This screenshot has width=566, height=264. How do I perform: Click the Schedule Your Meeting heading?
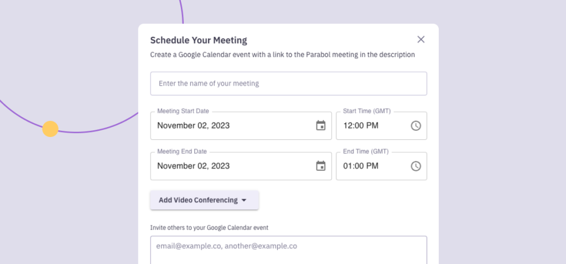coord(199,40)
